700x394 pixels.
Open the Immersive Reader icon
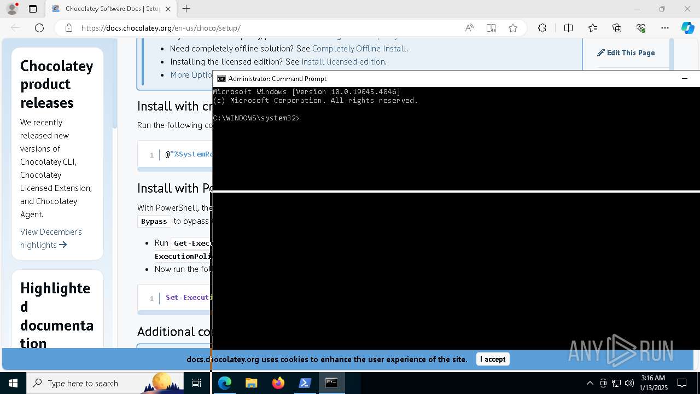click(491, 28)
